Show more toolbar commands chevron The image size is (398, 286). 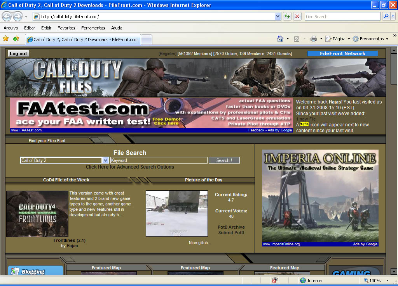(x=395, y=36)
